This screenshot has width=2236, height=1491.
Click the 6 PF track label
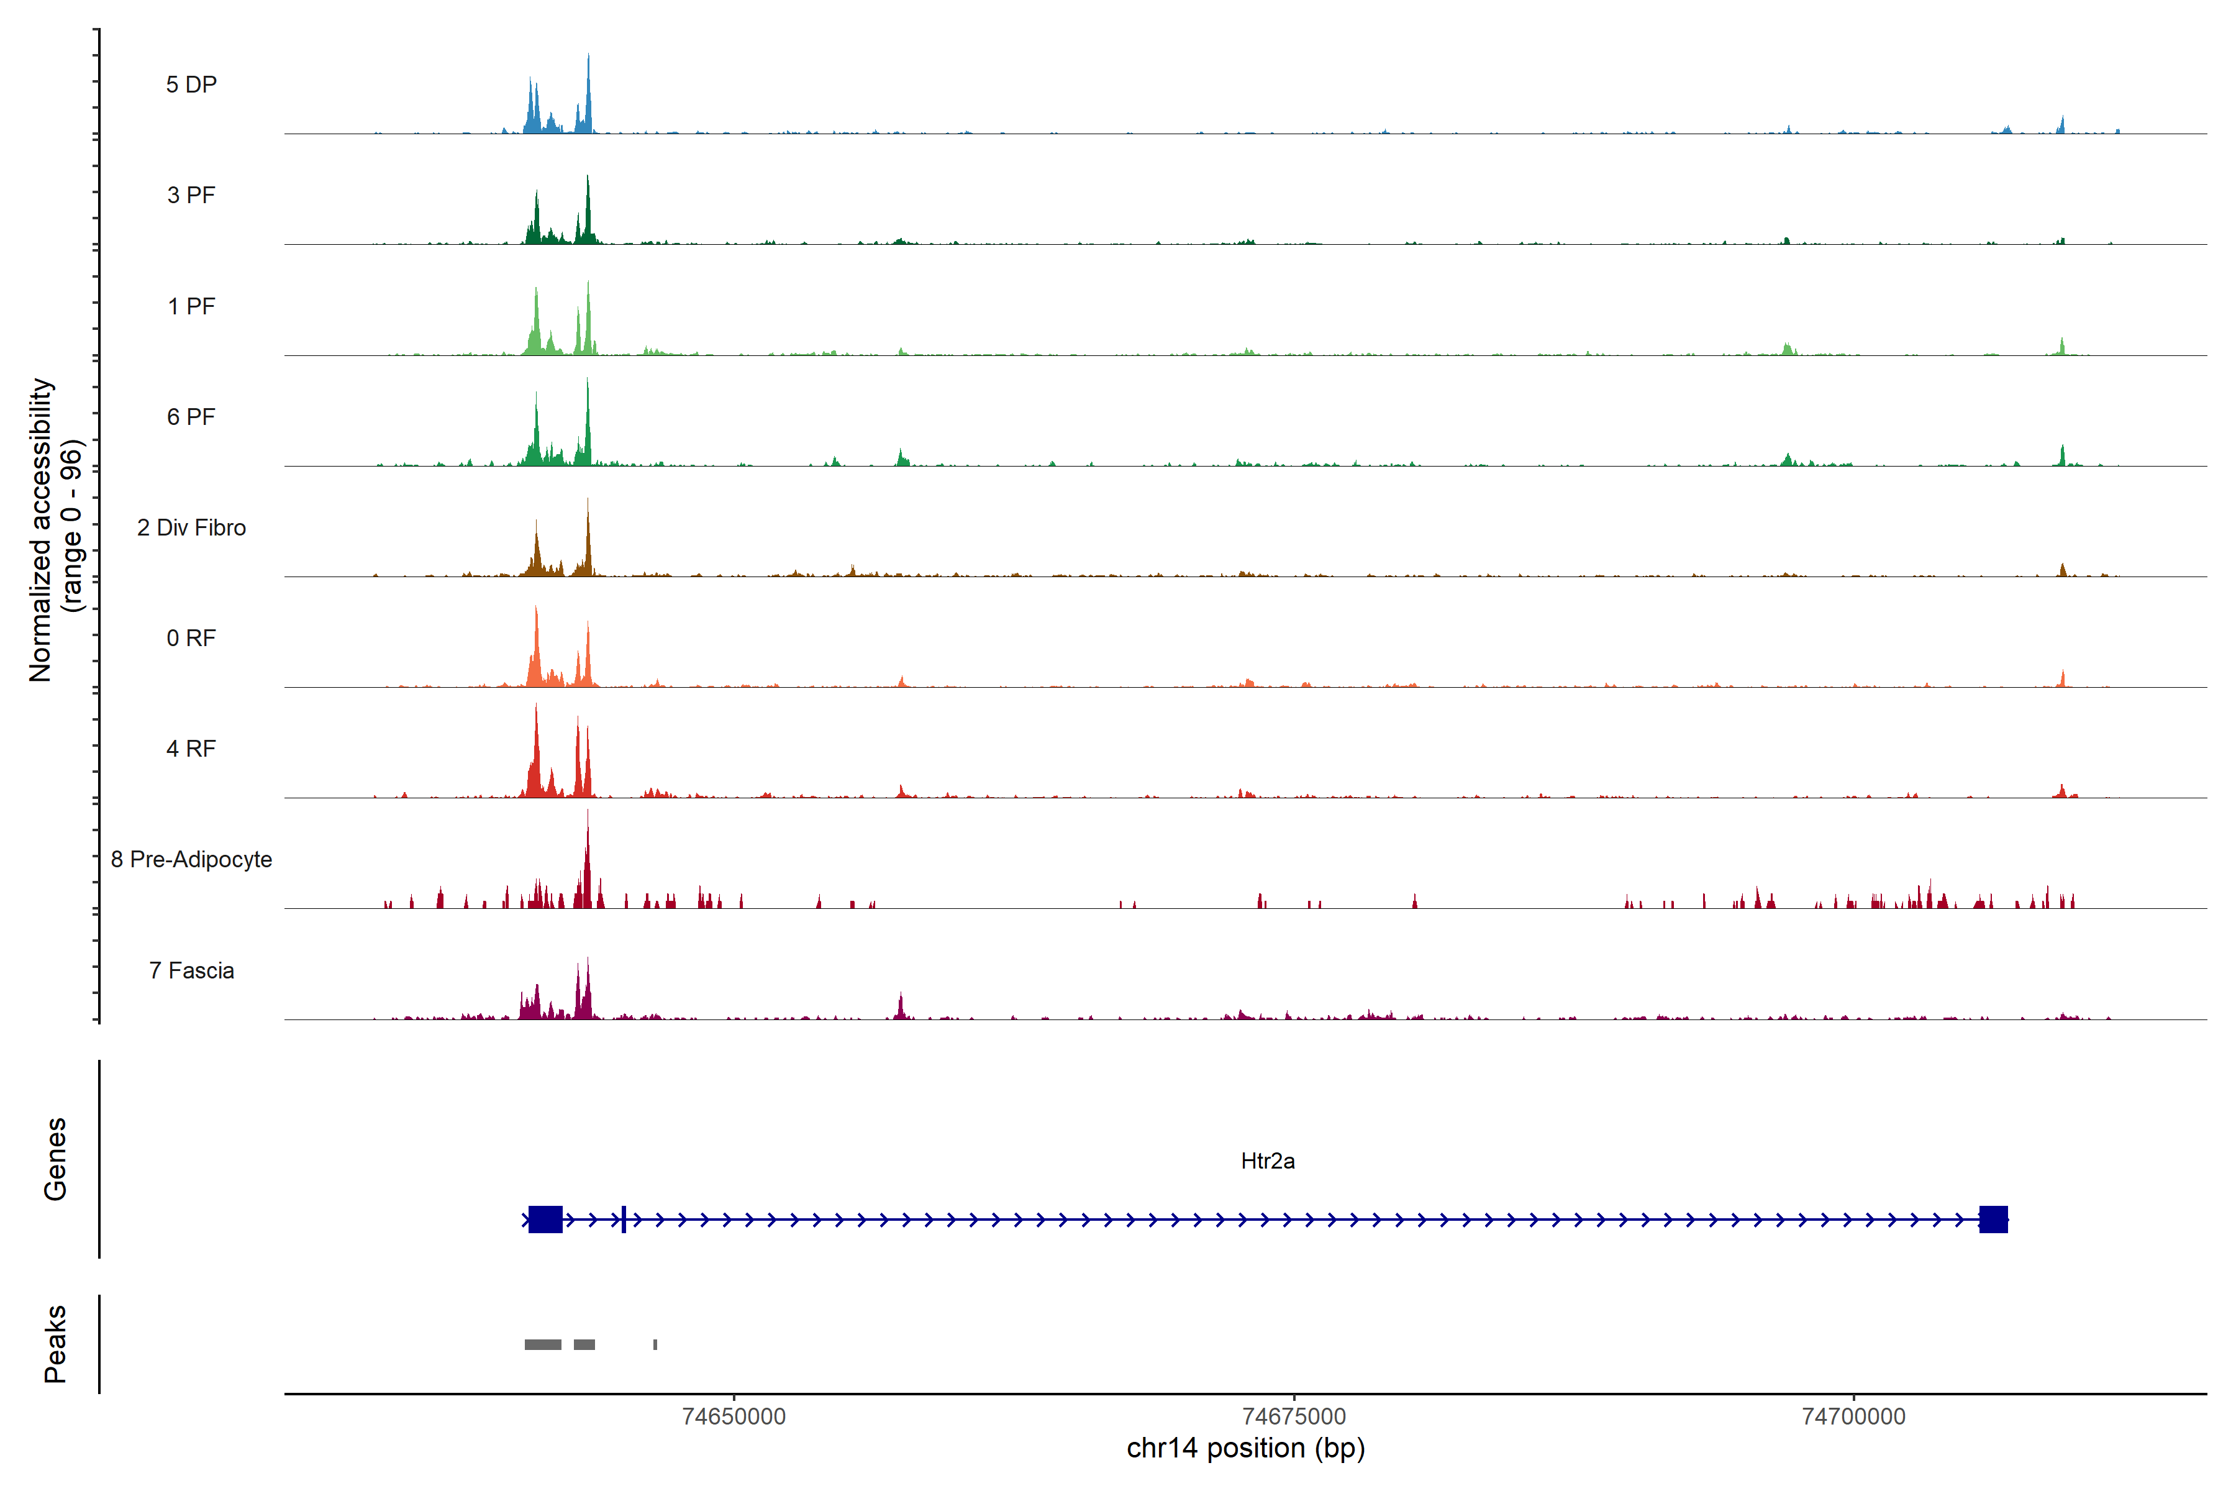191,416
